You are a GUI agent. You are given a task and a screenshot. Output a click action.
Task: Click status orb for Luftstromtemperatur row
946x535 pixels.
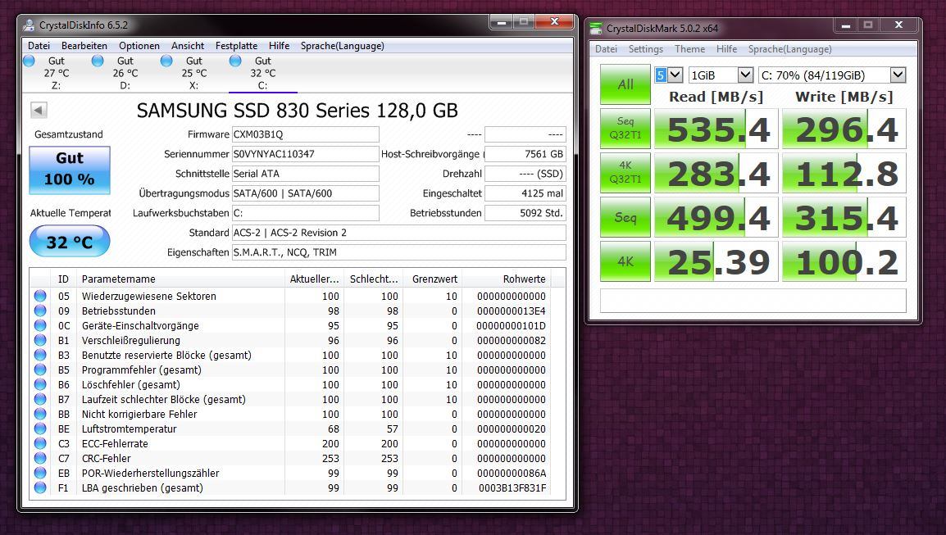40,428
